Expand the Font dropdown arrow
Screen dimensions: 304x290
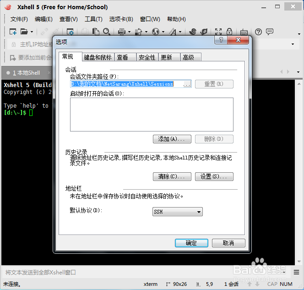[x=180, y=32]
